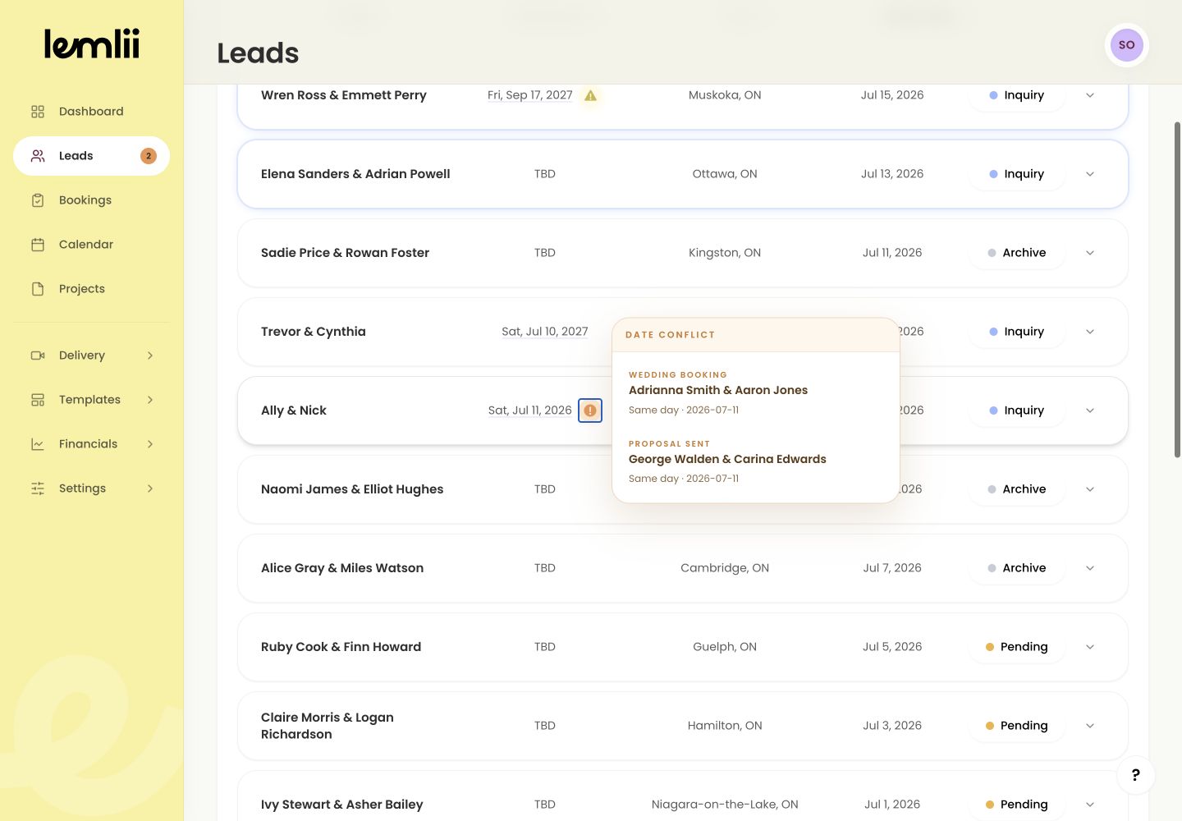The image size is (1182, 821).
Task: Click the Sat, Jul 10, 2027 date for Trevor & Cynthia
Action: pyautogui.click(x=545, y=332)
